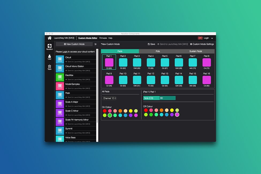Pick the red On Colour swatch
The image size is (261, 174).
pos(105,111)
